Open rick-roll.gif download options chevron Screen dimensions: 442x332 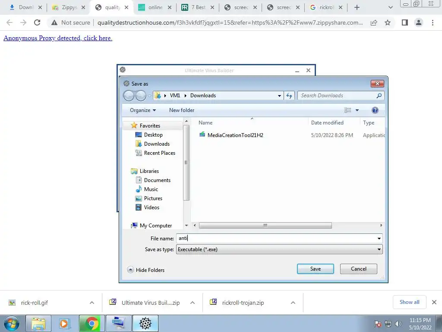pos(92,303)
